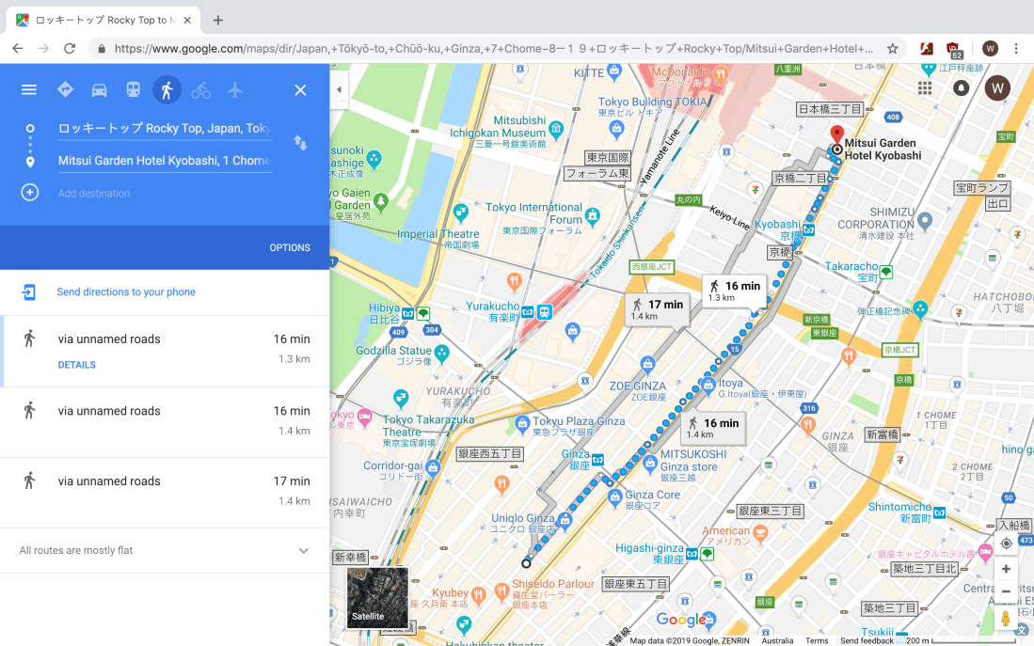The width and height of the screenshot is (1034, 646).
Task: Switch to driving directions mode
Action: (99, 89)
